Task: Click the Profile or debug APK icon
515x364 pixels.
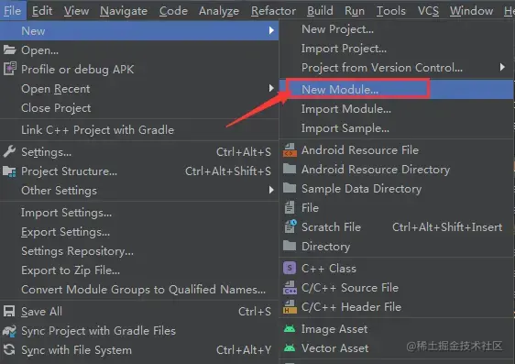Action: 9,69
